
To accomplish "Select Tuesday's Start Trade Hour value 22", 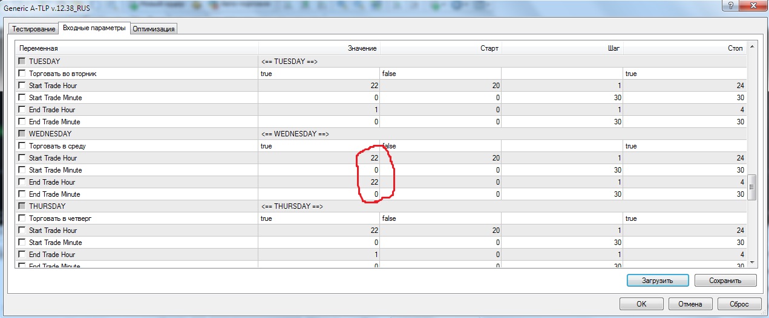I will pyautogui.click(x=319, y=86).
